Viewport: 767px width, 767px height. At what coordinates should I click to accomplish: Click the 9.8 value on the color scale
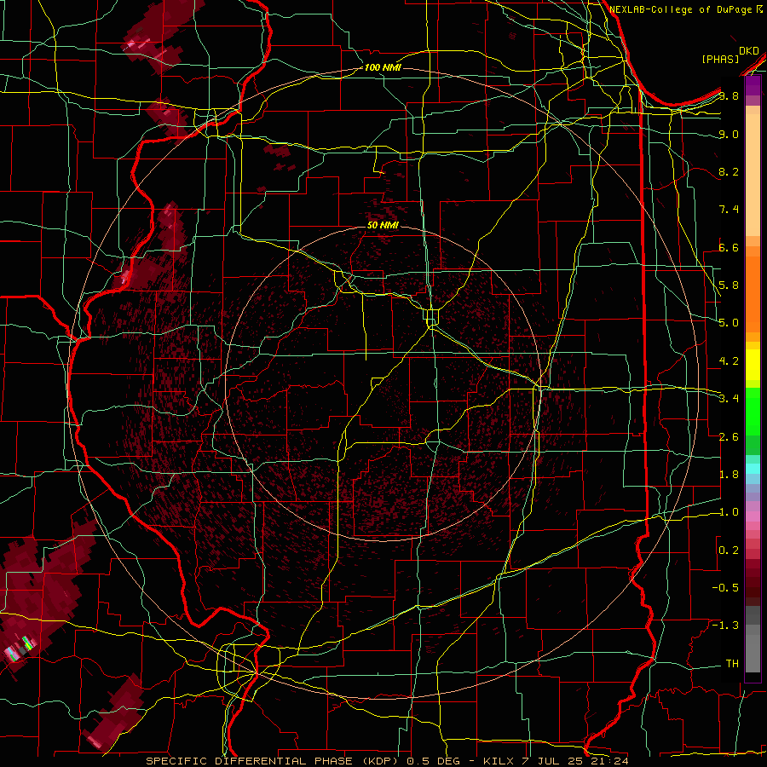[x=729, y=95]
